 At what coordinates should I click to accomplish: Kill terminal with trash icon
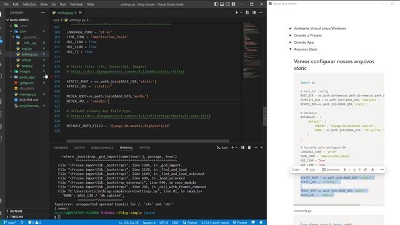(249, 147)
